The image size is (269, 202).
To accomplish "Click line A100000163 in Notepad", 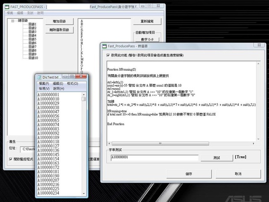I will click(48, 163).
